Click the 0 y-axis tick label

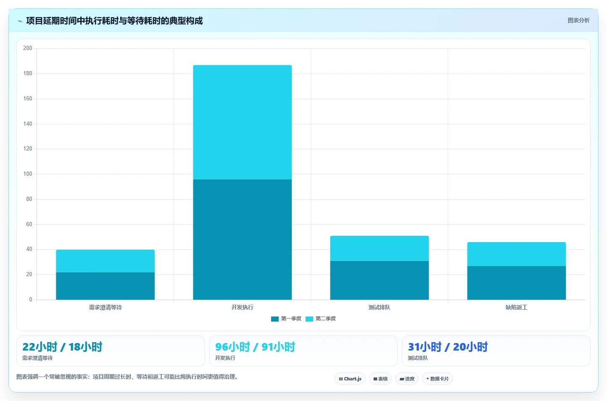tap(30, 300)
